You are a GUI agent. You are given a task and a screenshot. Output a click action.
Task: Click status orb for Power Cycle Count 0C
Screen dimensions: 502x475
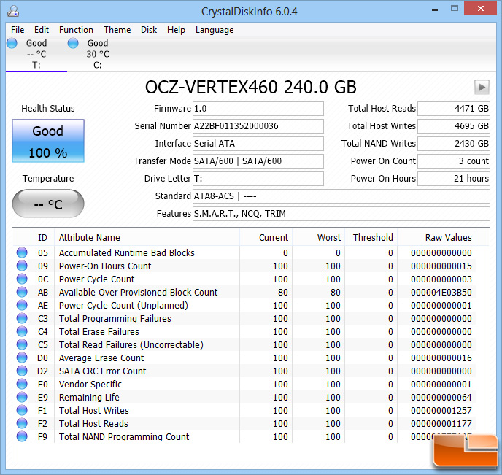(22, 279)
